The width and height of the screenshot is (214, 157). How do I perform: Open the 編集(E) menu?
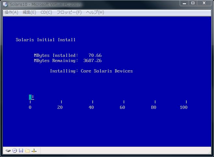tap(29, 12)
